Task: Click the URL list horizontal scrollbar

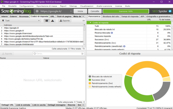Action: [10, 46]
